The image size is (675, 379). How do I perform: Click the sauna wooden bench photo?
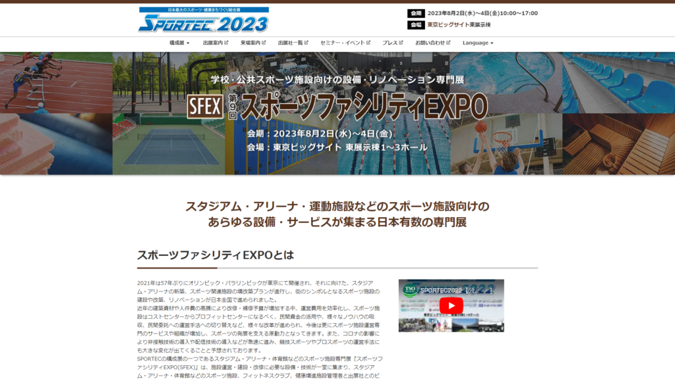point(618,144)
